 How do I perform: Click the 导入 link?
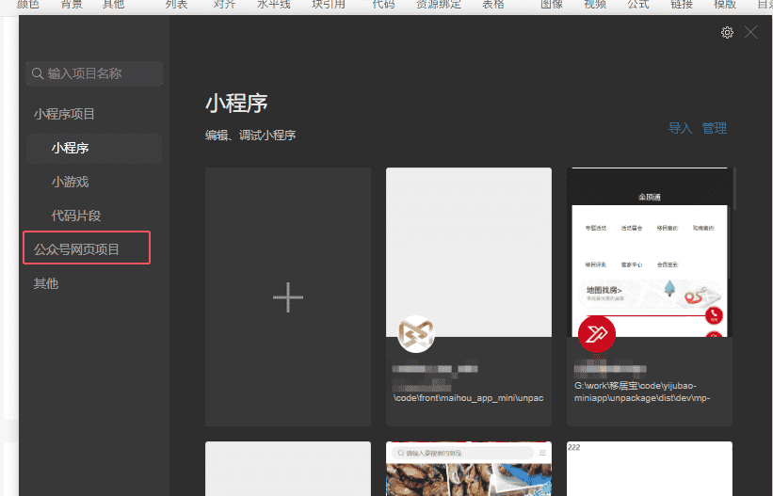pos(681,128)
